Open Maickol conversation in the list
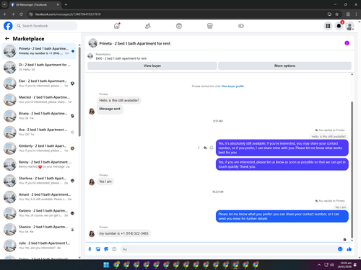The width and height of the screenshot is (361, 270). tap(39, 99)
